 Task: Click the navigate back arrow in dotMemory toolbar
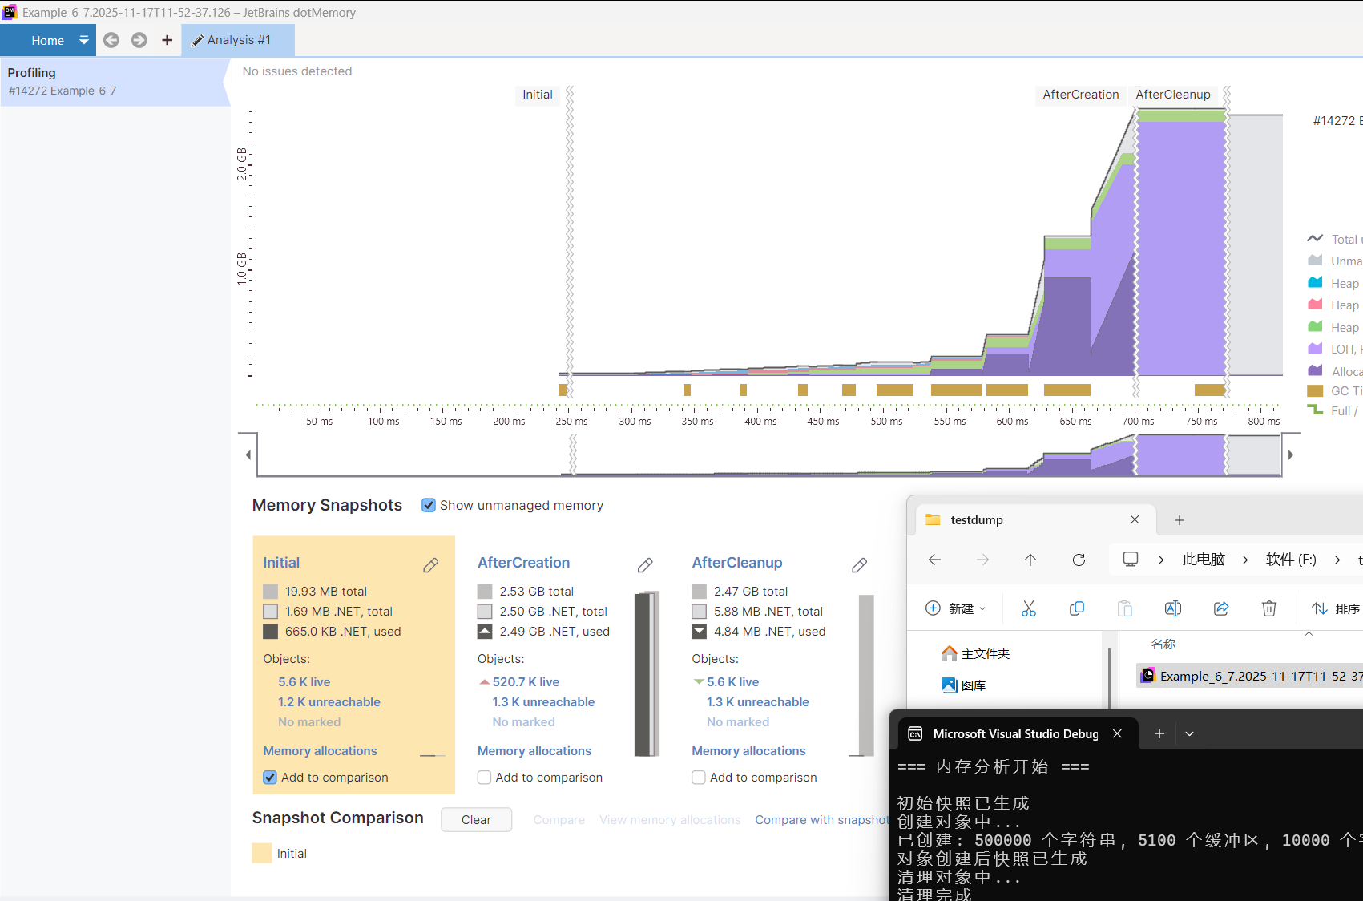(111, 40)
